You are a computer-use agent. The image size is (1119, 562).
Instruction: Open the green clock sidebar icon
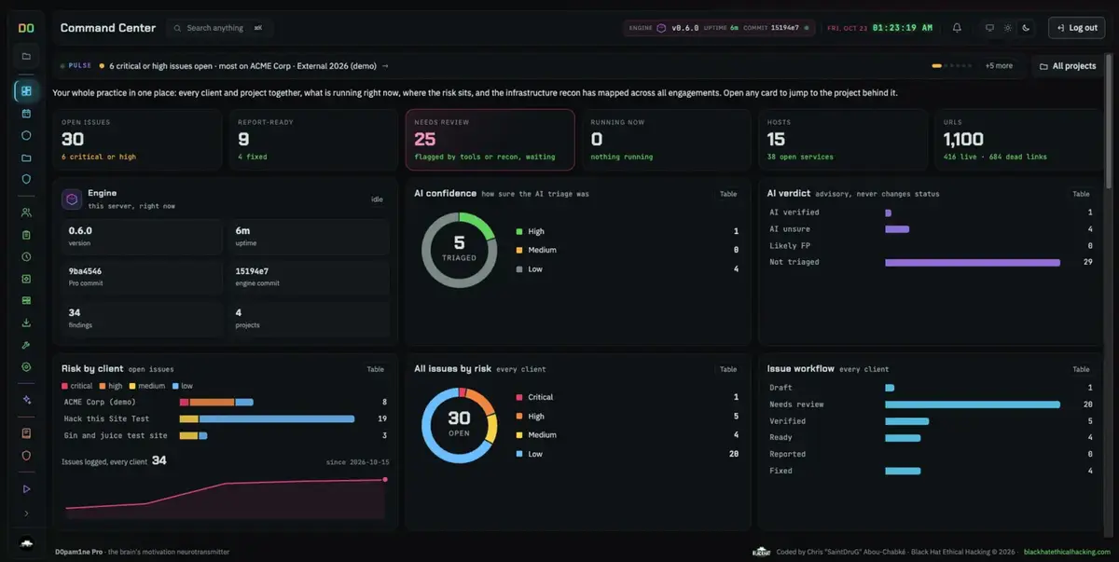click(26, 256)
